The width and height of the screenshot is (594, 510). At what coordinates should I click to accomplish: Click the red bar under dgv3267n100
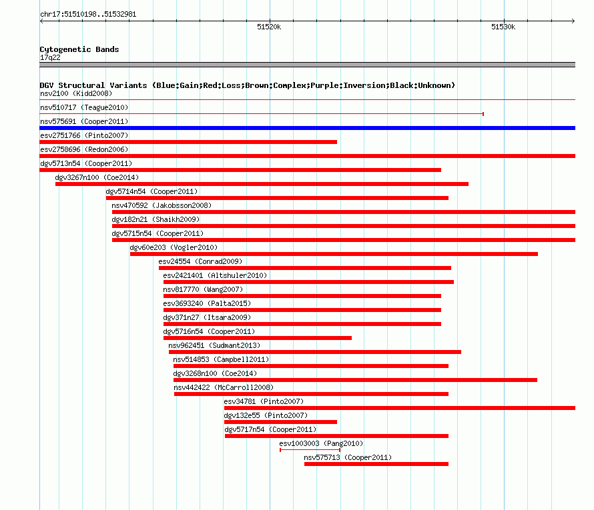pos(262,184)
